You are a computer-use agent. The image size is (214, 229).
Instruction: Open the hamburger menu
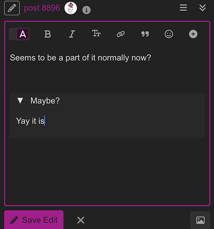183,8
